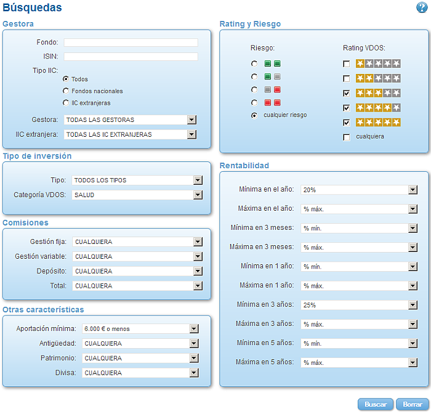Click into the Fondo text field
Screen dimensions: 431x414
pos(131,43)
